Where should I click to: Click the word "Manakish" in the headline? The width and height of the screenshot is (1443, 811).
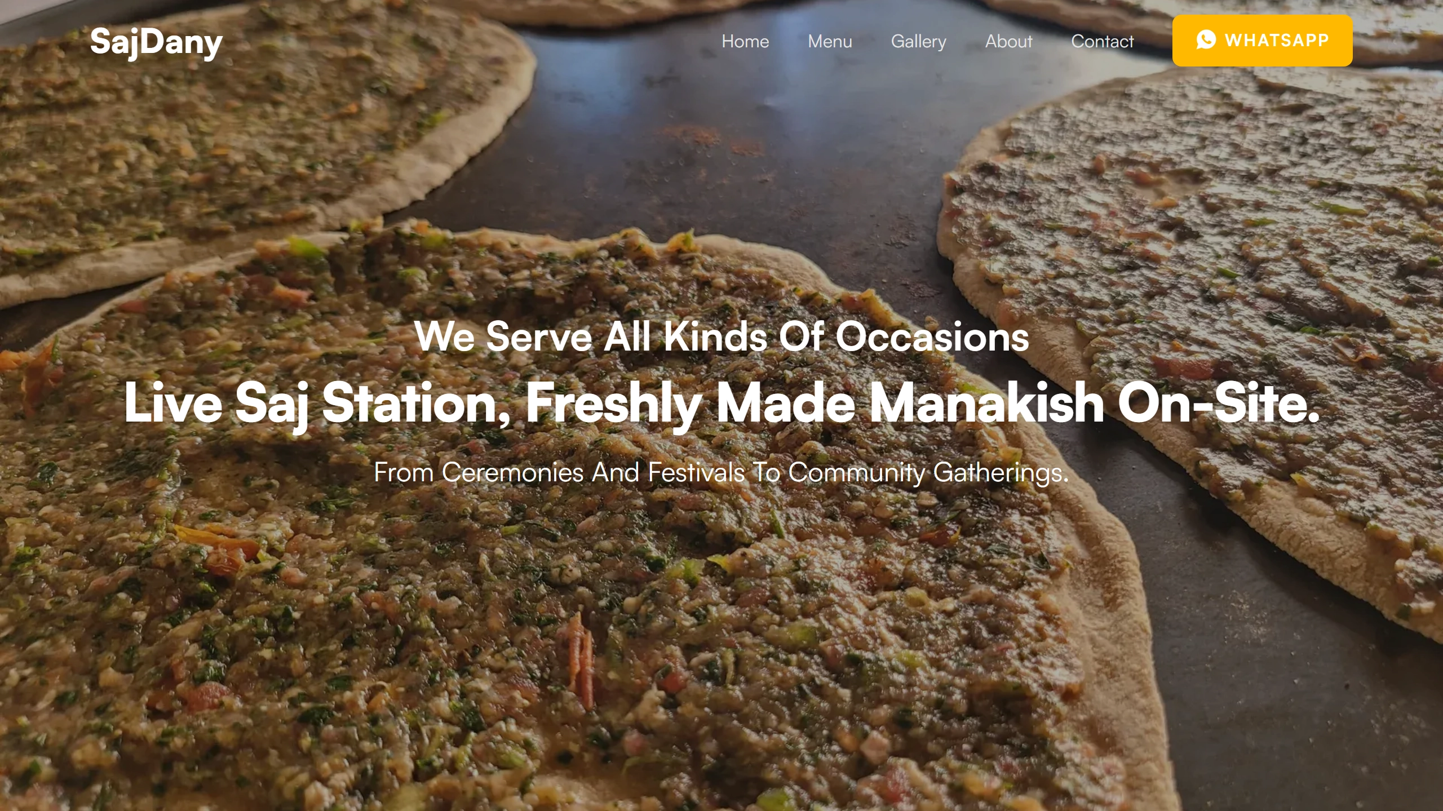tap(986, 402)
